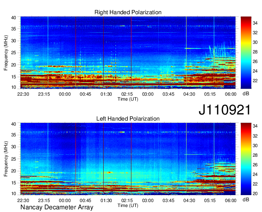
Task: Click the 34 dB value on Left Handed colorbar
Action: tap(255, 126)
